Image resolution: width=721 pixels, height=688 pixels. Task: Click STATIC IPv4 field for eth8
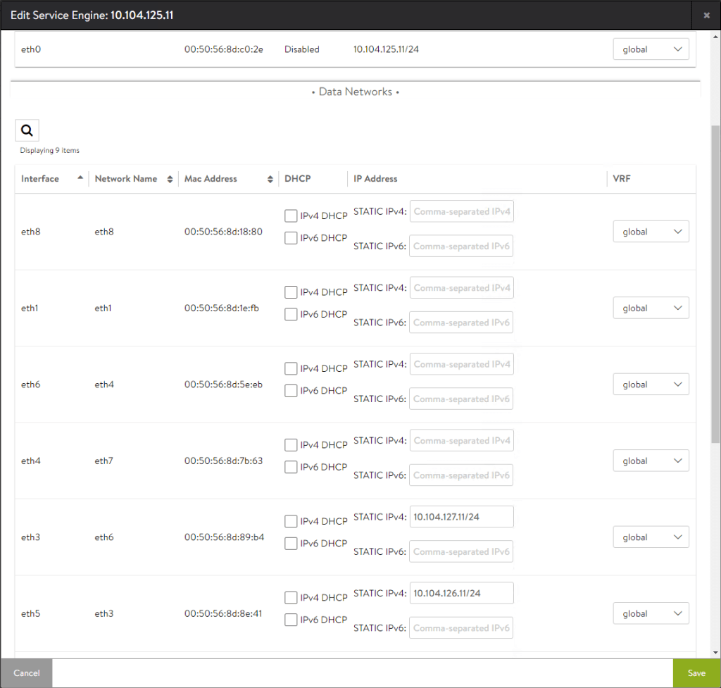tap(461, 211)
